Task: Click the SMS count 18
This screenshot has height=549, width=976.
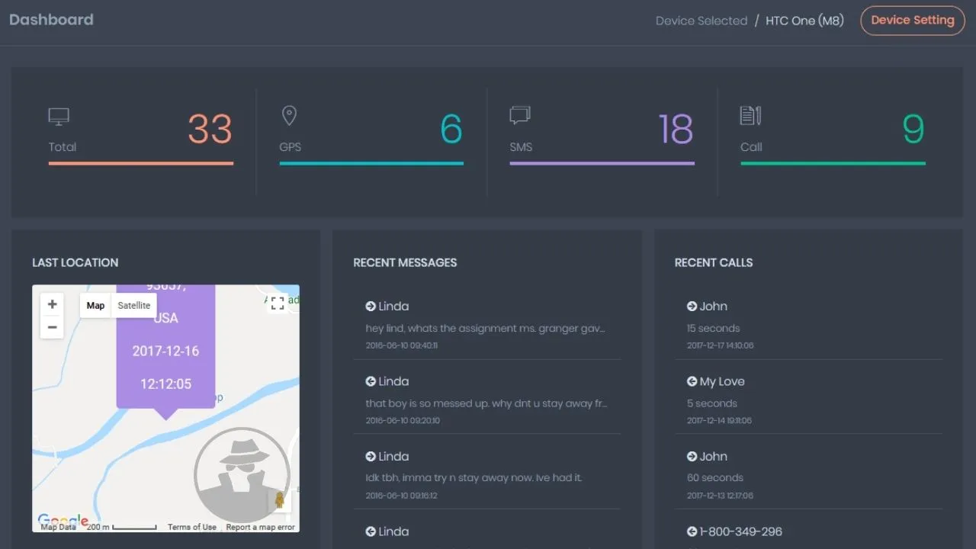Action: coord(676,129)
